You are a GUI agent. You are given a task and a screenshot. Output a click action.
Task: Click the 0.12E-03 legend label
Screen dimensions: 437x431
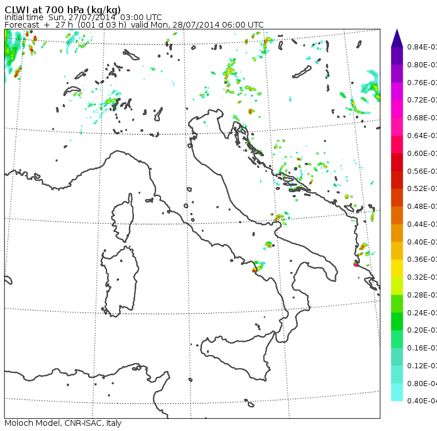point(422,366)
